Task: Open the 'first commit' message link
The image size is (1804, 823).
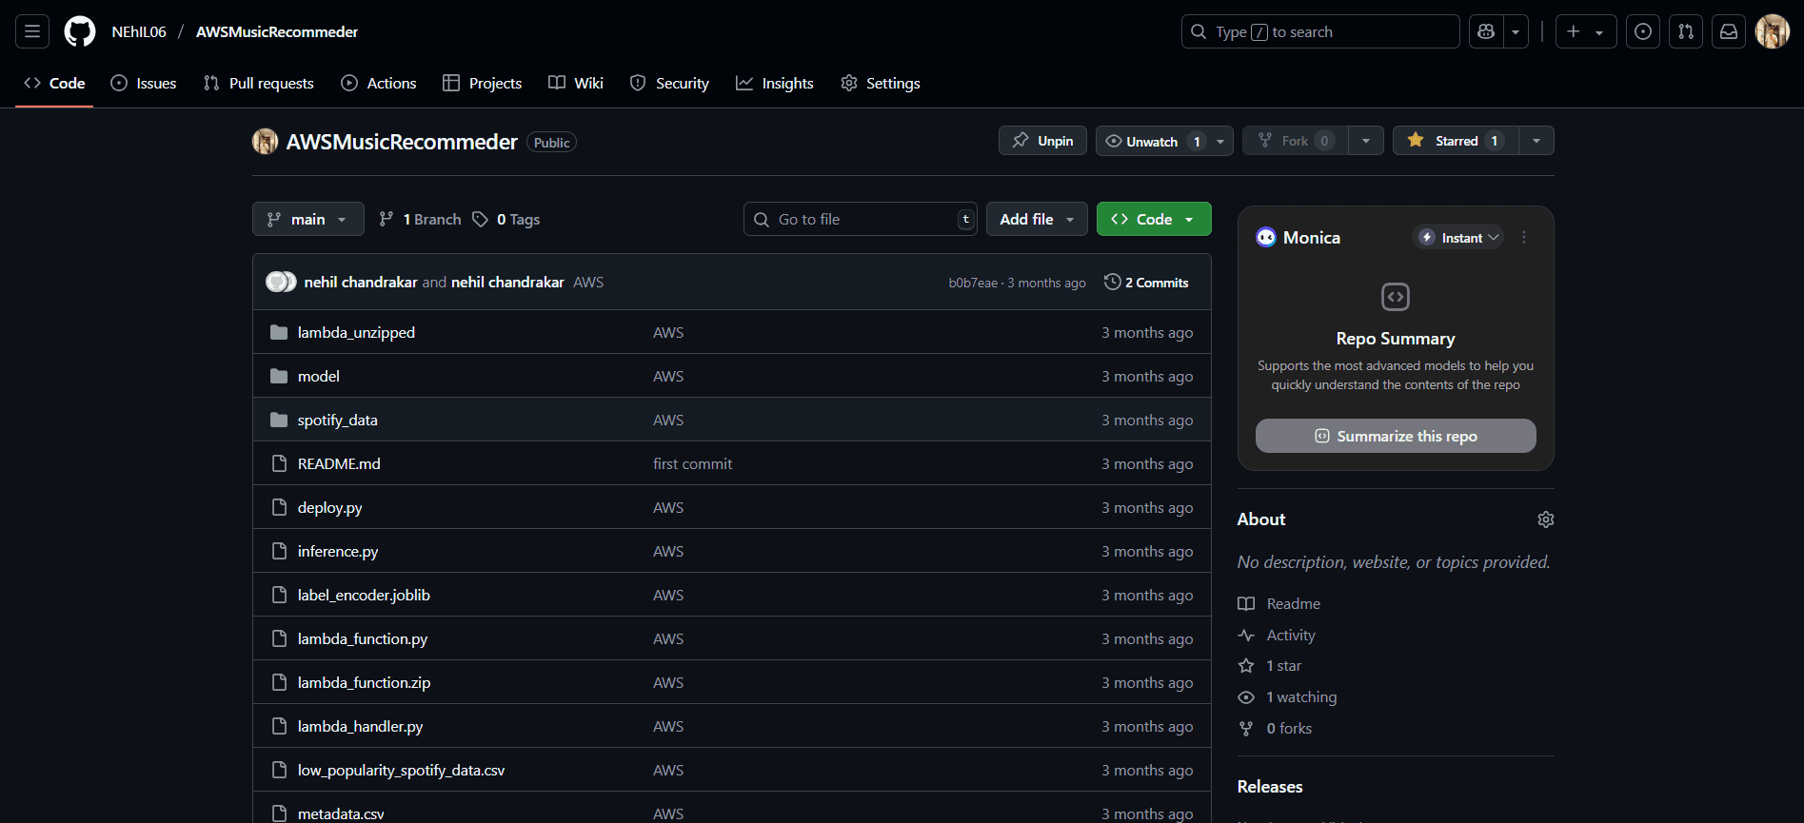Action: [692, 463]
